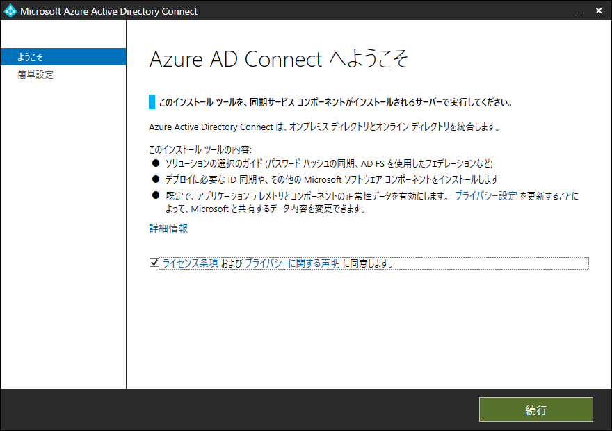Click the line starting Azure Active Directory Connect は

pyautogui.click(x=324, y=127)
